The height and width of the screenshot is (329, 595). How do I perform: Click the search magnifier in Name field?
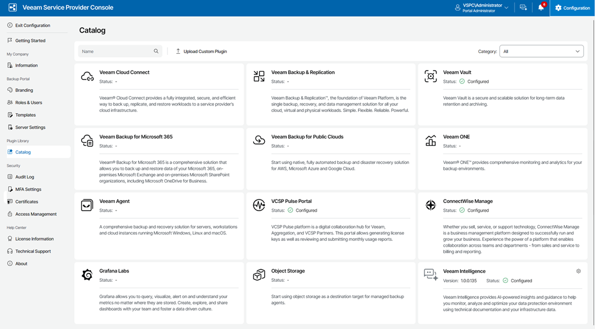point(156,51)
